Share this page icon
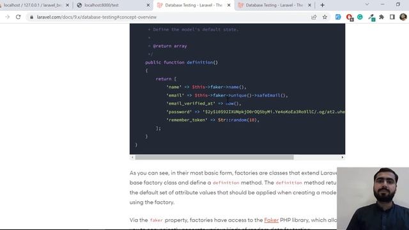409x230 pixels. pos(314,17)
